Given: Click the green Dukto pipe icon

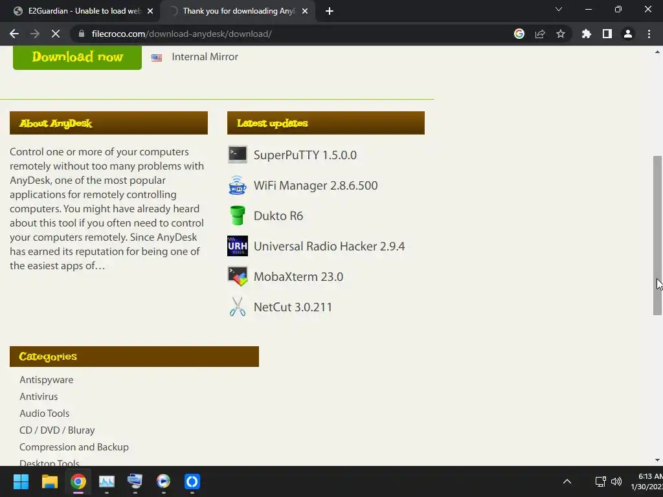Looking at the screenshot, I should [x=237, y=215].
